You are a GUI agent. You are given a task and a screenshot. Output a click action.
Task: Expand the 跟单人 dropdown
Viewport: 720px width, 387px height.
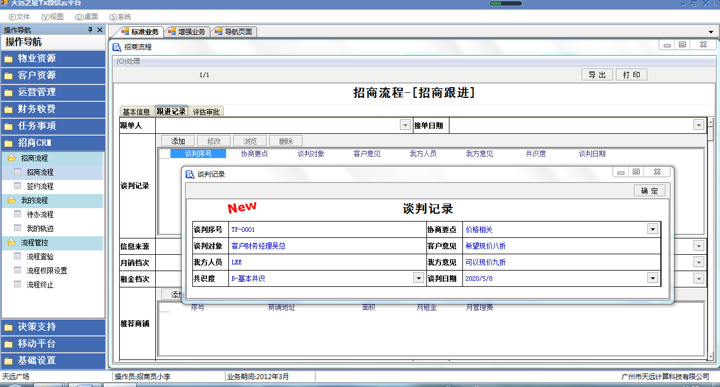click(405, 125)
